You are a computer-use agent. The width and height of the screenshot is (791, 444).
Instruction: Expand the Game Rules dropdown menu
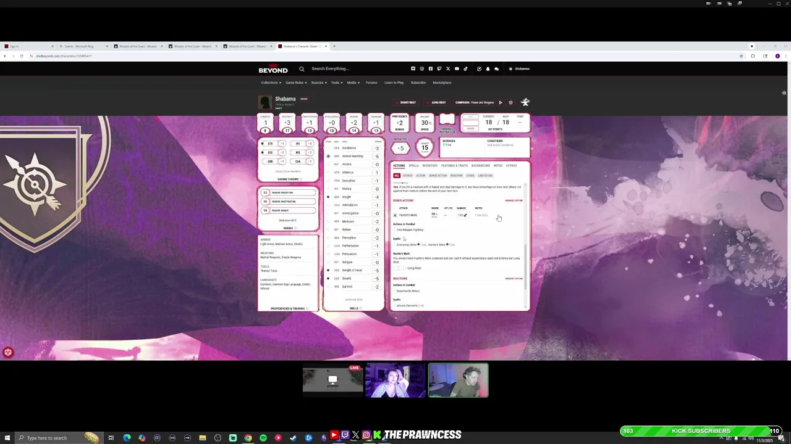click(x=295, y=83)
